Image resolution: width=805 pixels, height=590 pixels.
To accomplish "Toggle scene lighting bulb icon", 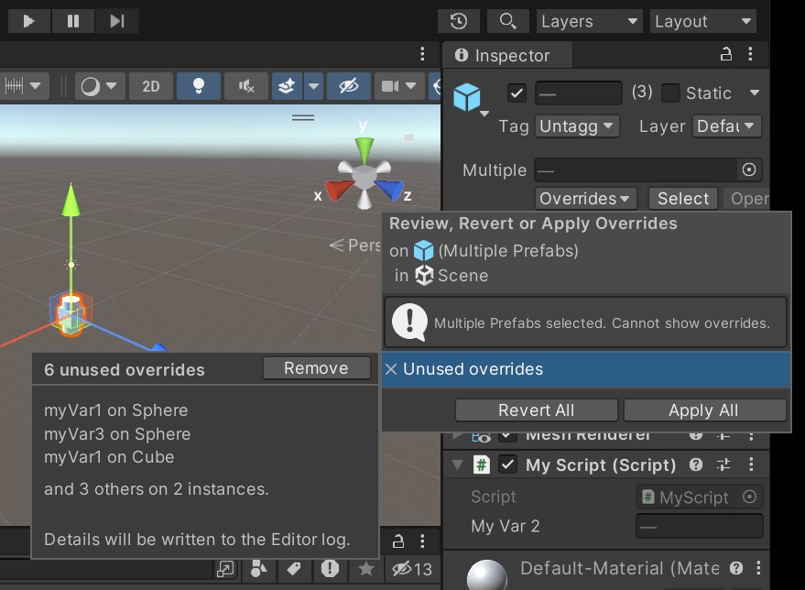I will [x=198, y=86].
